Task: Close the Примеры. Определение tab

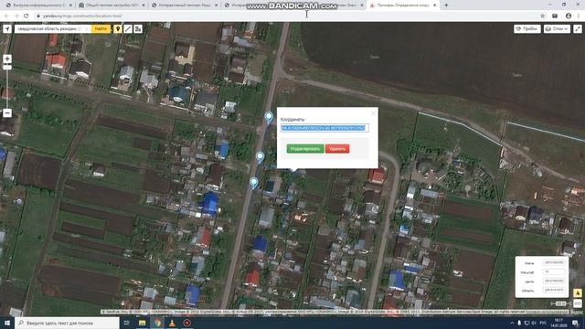Action: coord(435,5)
